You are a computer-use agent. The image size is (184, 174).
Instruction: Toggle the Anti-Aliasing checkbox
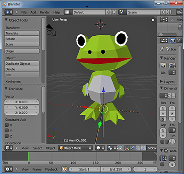click(166, 151)
